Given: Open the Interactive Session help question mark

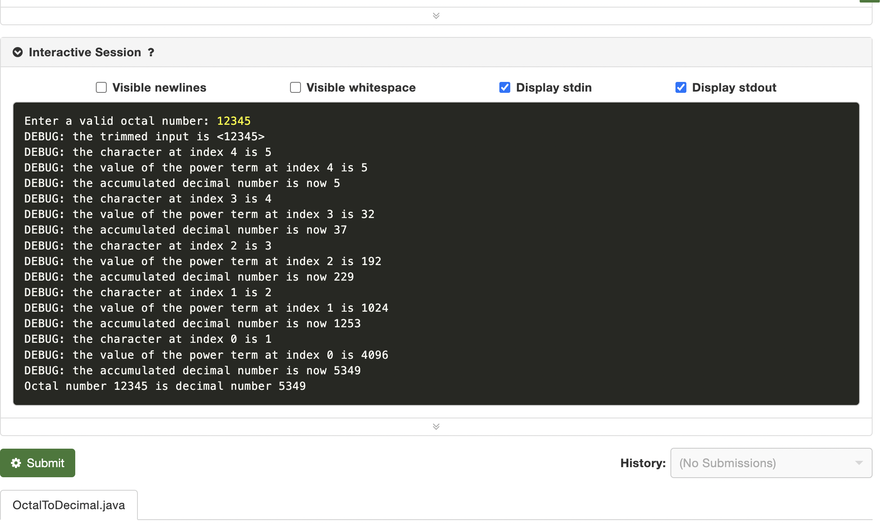Looking at the screenshot, I should coord(151,53).
